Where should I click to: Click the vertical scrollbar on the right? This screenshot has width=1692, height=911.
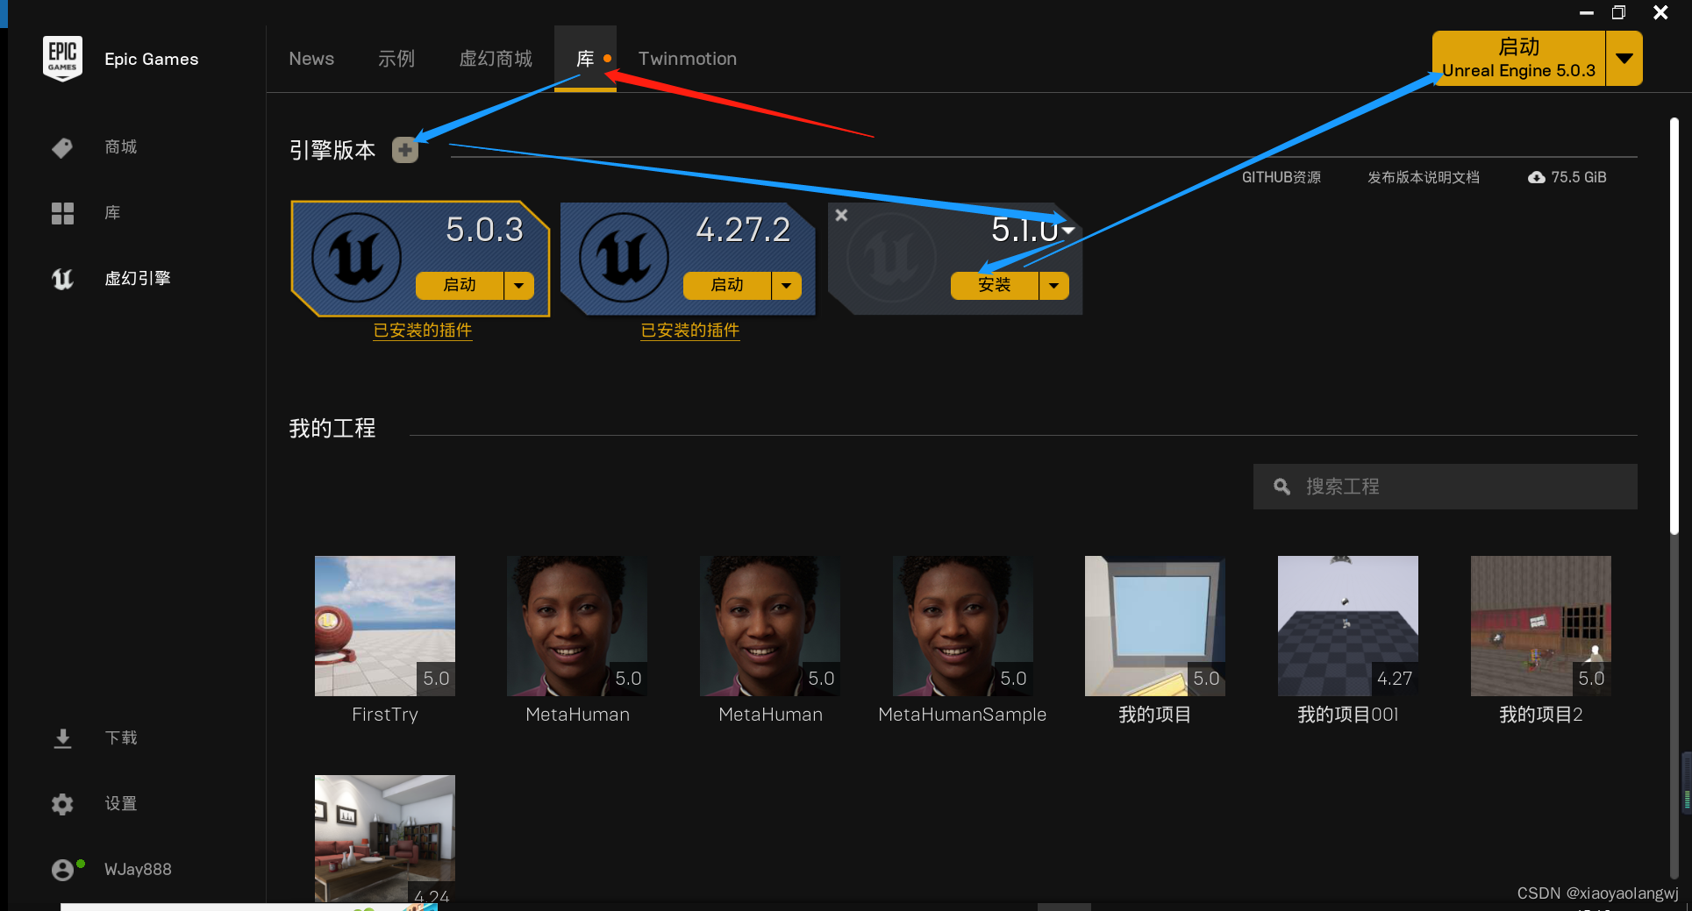pos(1674,324)
